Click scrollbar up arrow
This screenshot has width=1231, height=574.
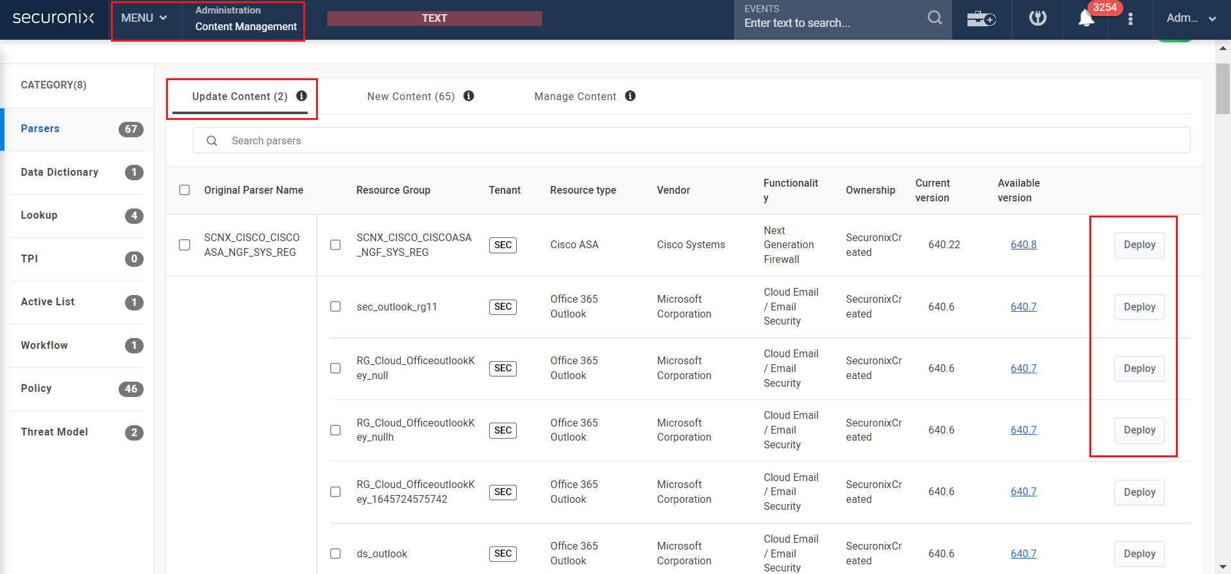[1223, 48]
